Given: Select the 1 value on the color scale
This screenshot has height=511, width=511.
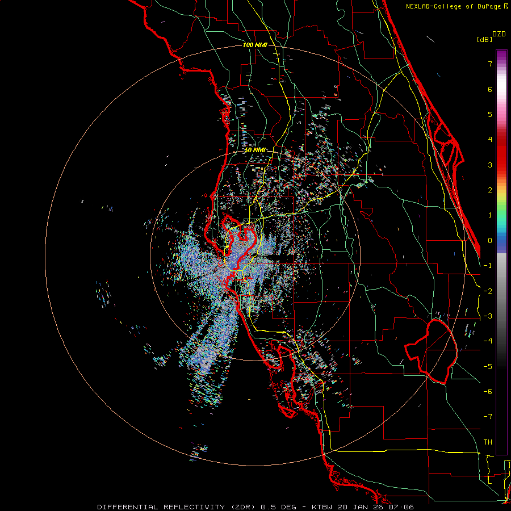Looking at the screenshot, I should click(490, 215).
